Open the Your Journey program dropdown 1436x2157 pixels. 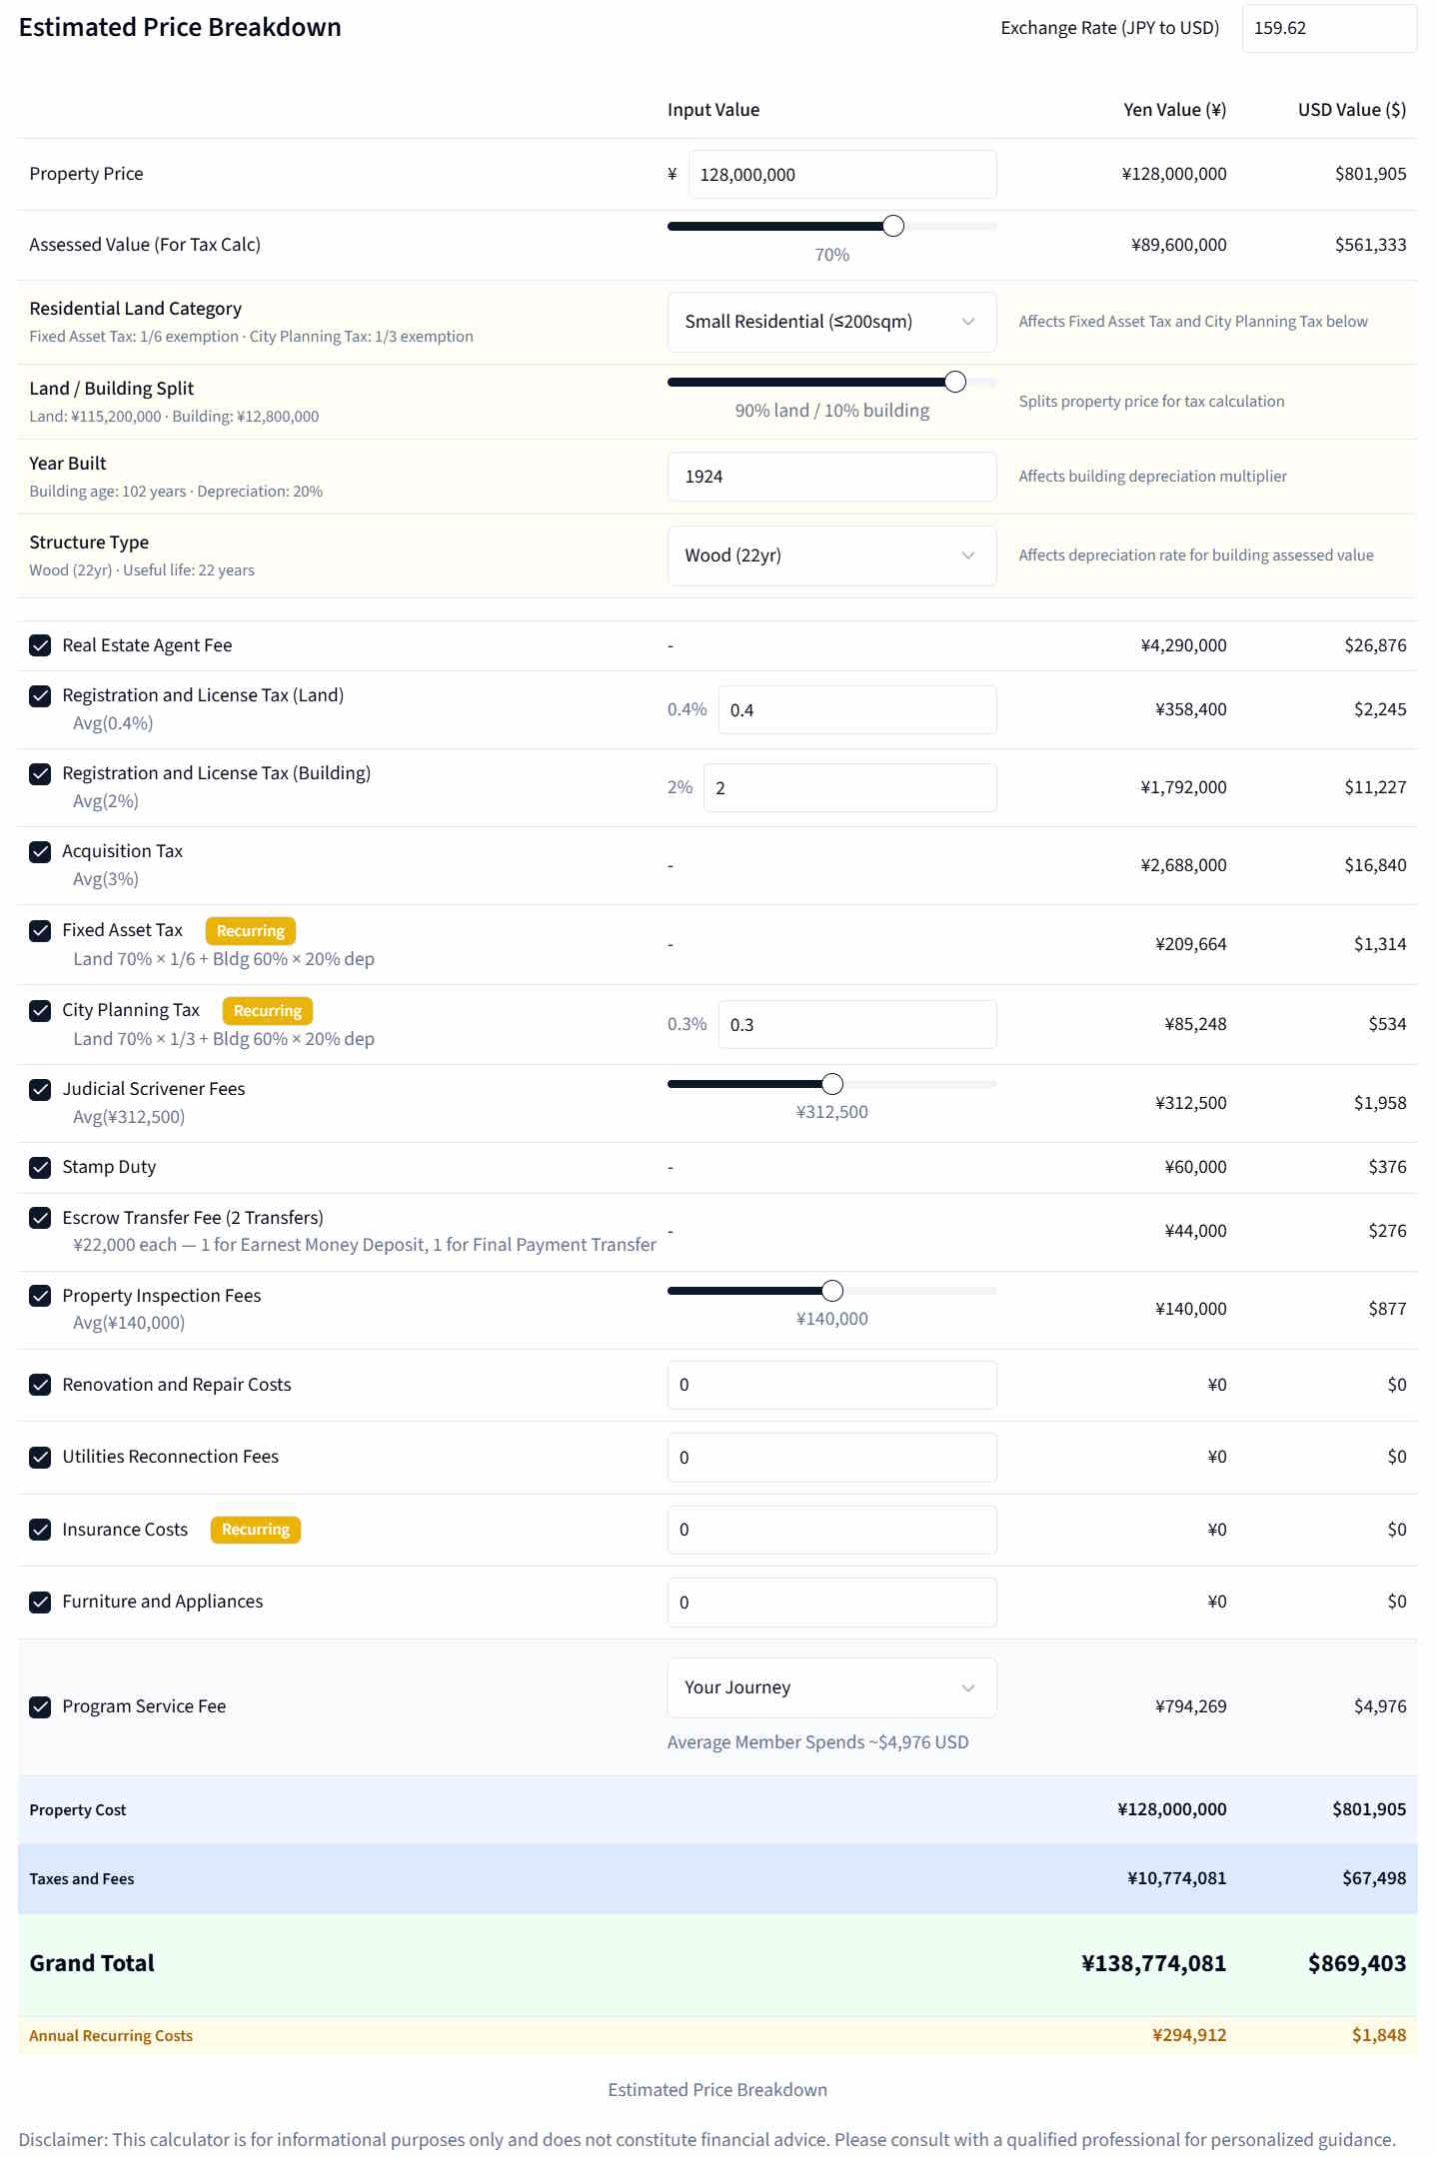point(830,1687)
